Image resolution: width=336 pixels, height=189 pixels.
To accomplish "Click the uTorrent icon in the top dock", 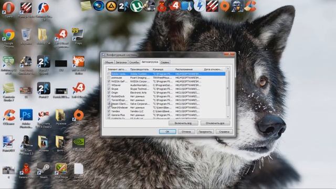I will 136,6.
